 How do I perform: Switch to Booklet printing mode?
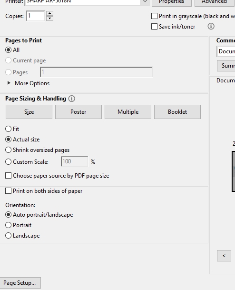pos(177,112)
